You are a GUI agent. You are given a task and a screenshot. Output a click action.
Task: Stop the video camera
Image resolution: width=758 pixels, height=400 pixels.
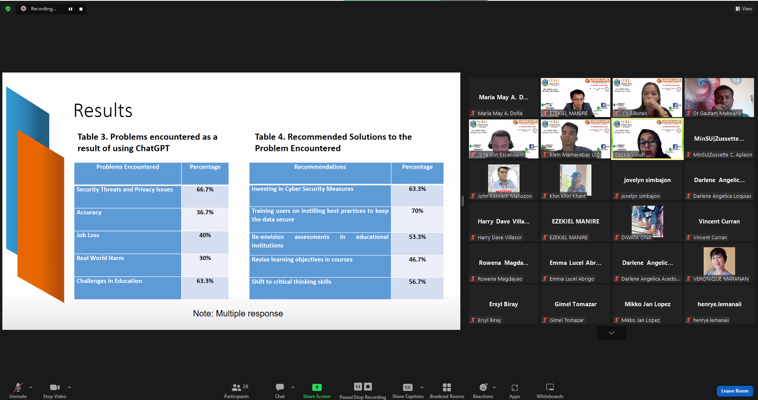click(x=54, y=391)
